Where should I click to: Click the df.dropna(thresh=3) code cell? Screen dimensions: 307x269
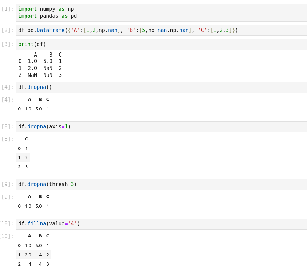(47, 184)
